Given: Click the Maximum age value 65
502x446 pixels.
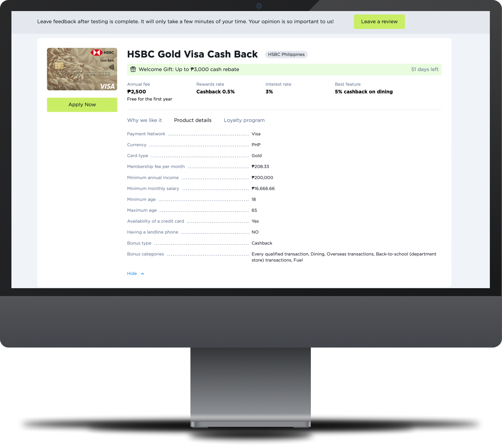Looking at the screenshot, I should [254, 210].
